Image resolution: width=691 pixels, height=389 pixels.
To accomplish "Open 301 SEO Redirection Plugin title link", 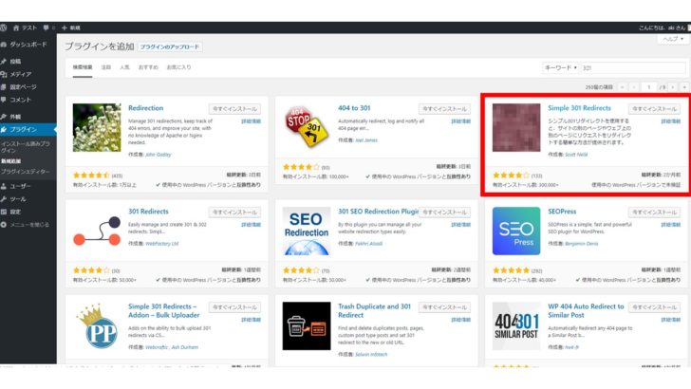I will [378, 212].
